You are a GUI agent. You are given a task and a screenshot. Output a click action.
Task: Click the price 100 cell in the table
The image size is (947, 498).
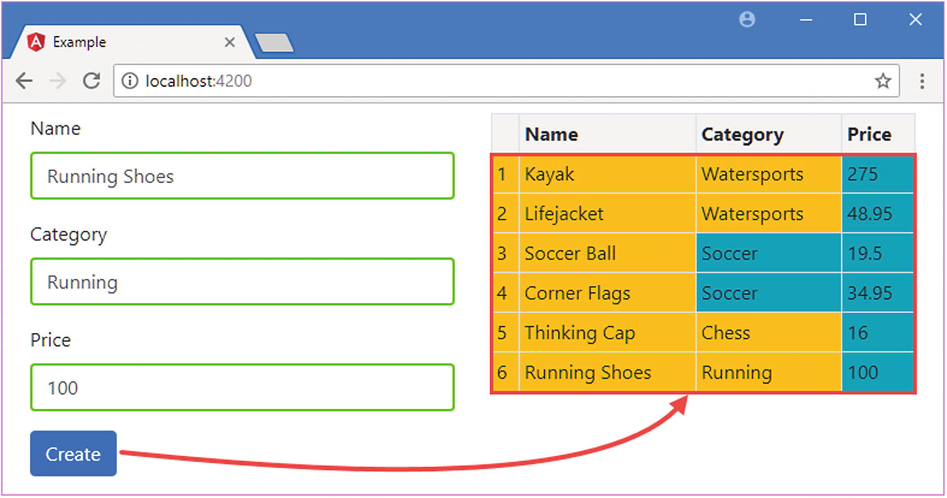[878, 372]
